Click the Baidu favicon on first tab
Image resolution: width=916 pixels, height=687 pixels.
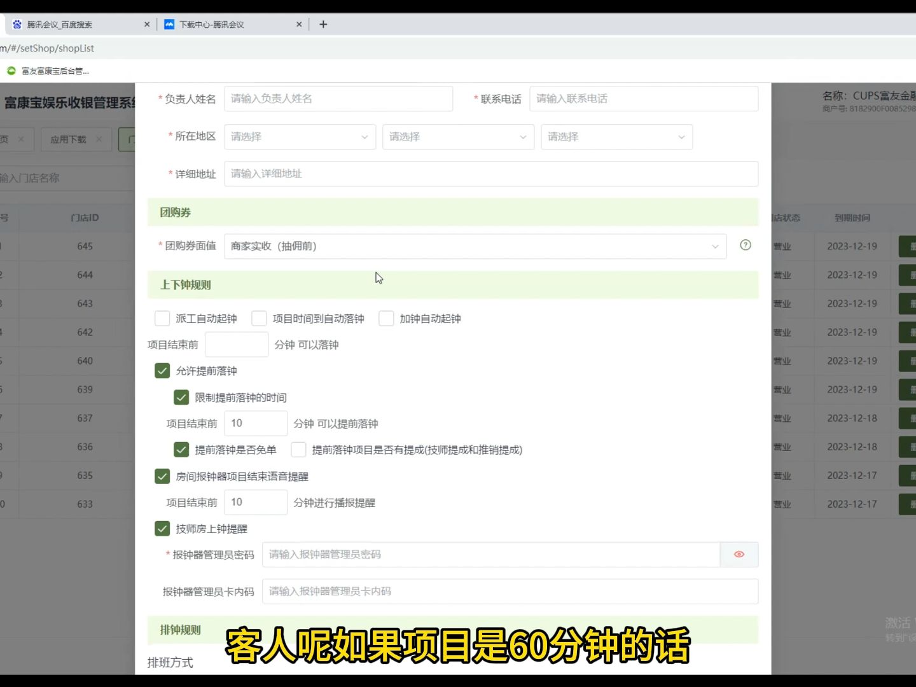tap(17, 24)
